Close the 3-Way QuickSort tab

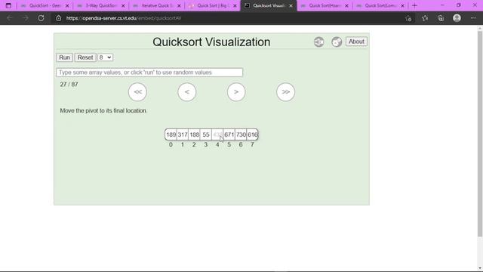pyautogui.click(x=123, y=5)
